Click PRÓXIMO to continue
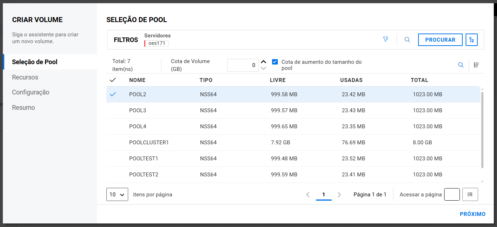The height and width of the screenshot is (227, 497). pyautogui.click(x=472, y=214)
